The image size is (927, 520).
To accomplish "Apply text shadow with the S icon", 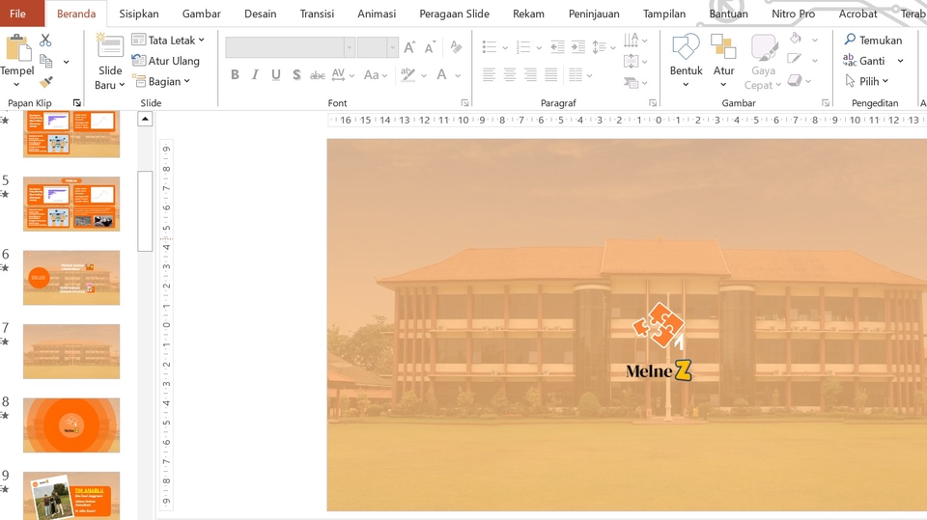I will (x=296, y=75).
